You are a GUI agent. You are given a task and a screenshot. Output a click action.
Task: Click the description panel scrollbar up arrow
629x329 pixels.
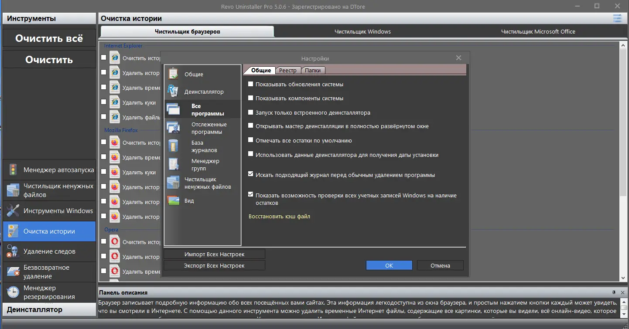click(623, 302)
